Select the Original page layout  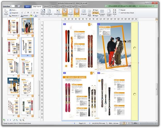coord(84,12)
